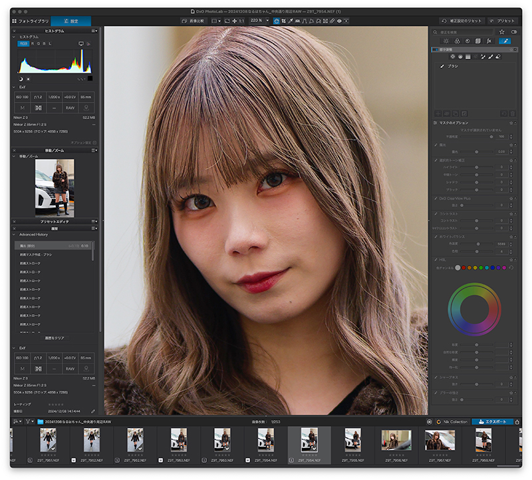Open Move/Zoom palette menu dropdown

pyautogui.click(x=94, y=150)
